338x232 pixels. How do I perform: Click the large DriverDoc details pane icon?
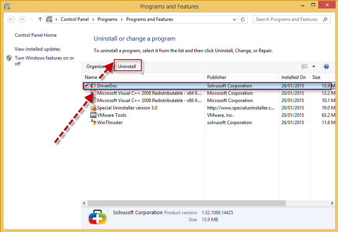pyautogui.click(x=98, y=218)
